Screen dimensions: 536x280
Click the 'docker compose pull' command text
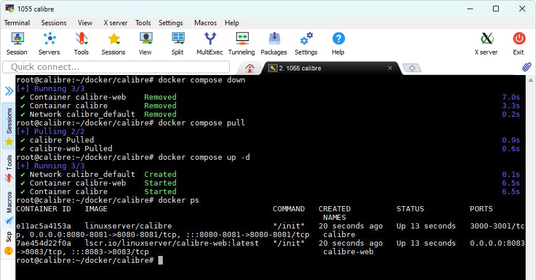click(202, 123)
